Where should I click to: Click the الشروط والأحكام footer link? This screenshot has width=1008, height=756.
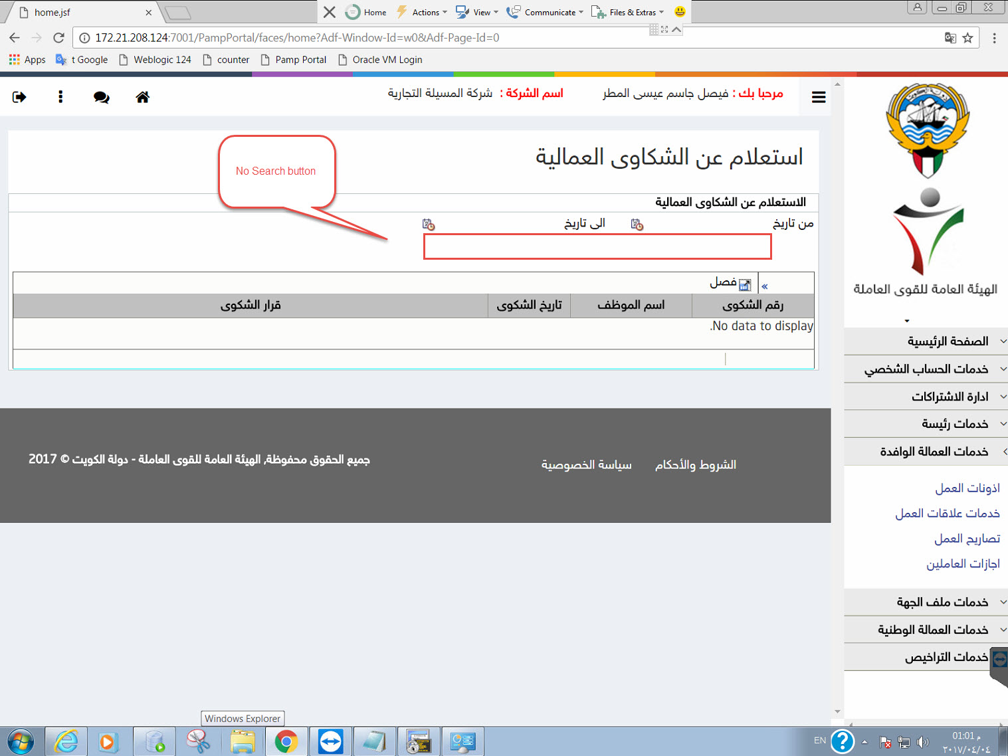pos(696,465)
